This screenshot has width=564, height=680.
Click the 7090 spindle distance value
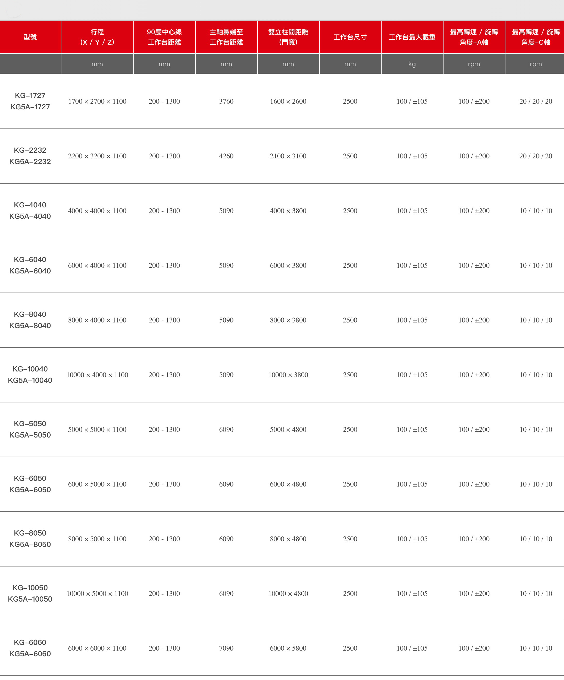226,649
